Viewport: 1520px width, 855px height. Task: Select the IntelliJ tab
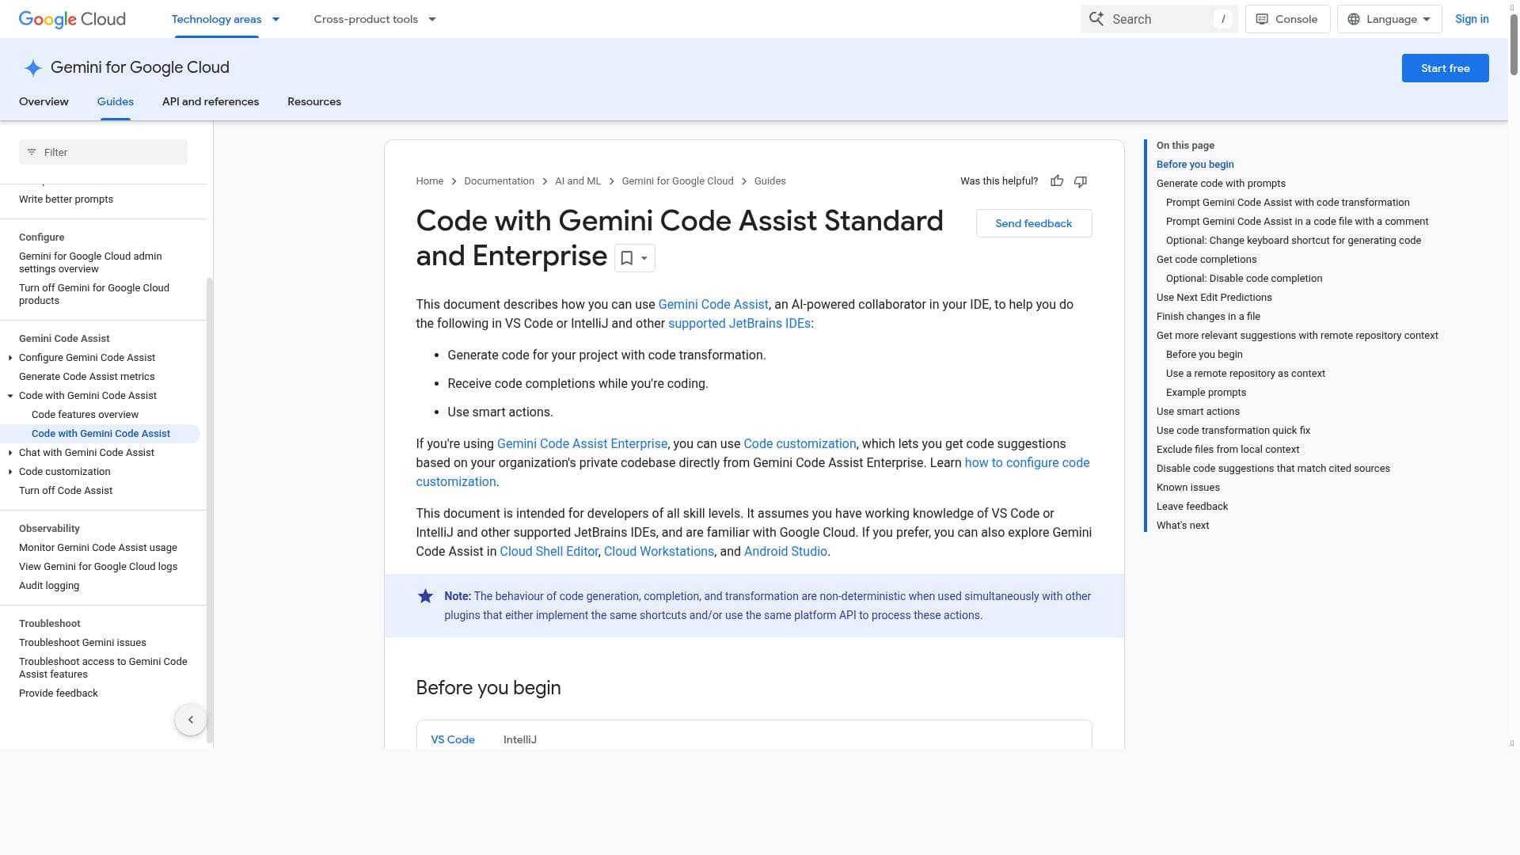pyautogui.click(x=520, y=739)
